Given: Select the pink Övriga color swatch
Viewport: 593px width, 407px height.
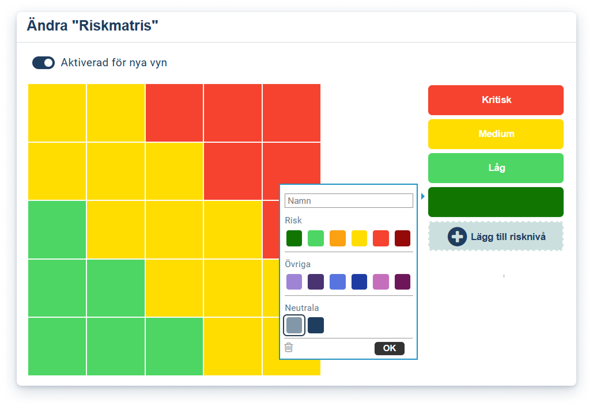Looking at the screenshot, I should point(381,282).
